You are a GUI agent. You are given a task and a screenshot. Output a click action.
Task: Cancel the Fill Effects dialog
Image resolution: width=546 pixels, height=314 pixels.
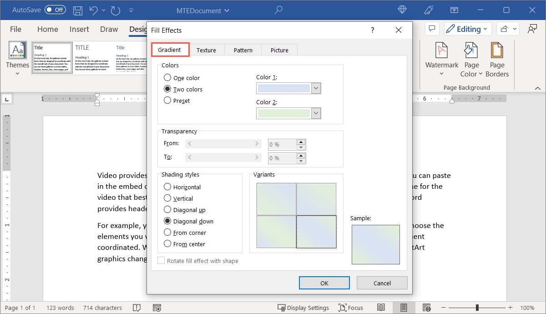tap(382, 283)
